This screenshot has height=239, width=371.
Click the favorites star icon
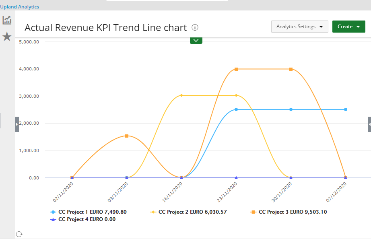click(x=7, y=37)
